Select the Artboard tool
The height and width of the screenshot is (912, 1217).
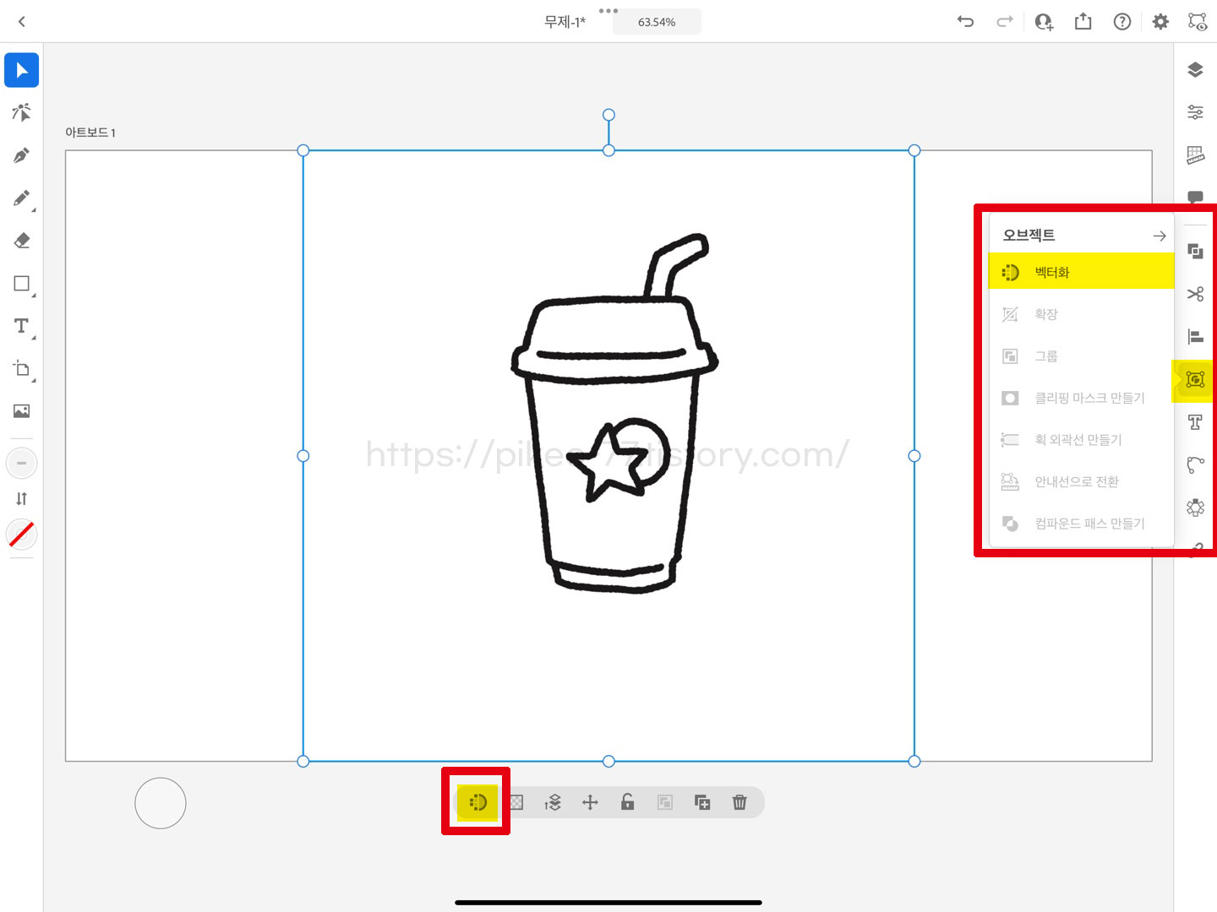pos(22,369)
